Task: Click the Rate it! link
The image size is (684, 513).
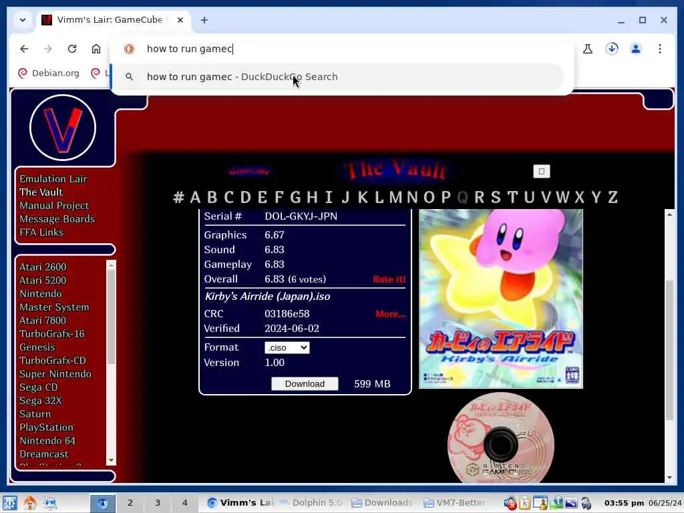Action: [389, 279]
